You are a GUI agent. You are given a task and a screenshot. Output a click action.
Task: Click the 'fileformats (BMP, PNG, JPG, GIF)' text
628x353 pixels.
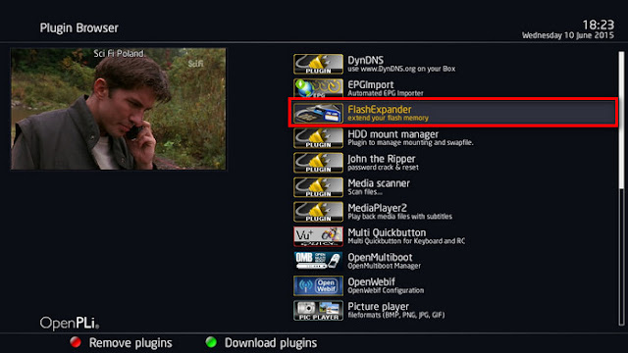pos(396,315)
